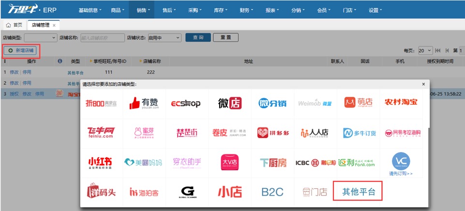The width and height of the screenshot is (465, 211).
Task: Click the 新增店铺 button
Action: pos(21,51)
